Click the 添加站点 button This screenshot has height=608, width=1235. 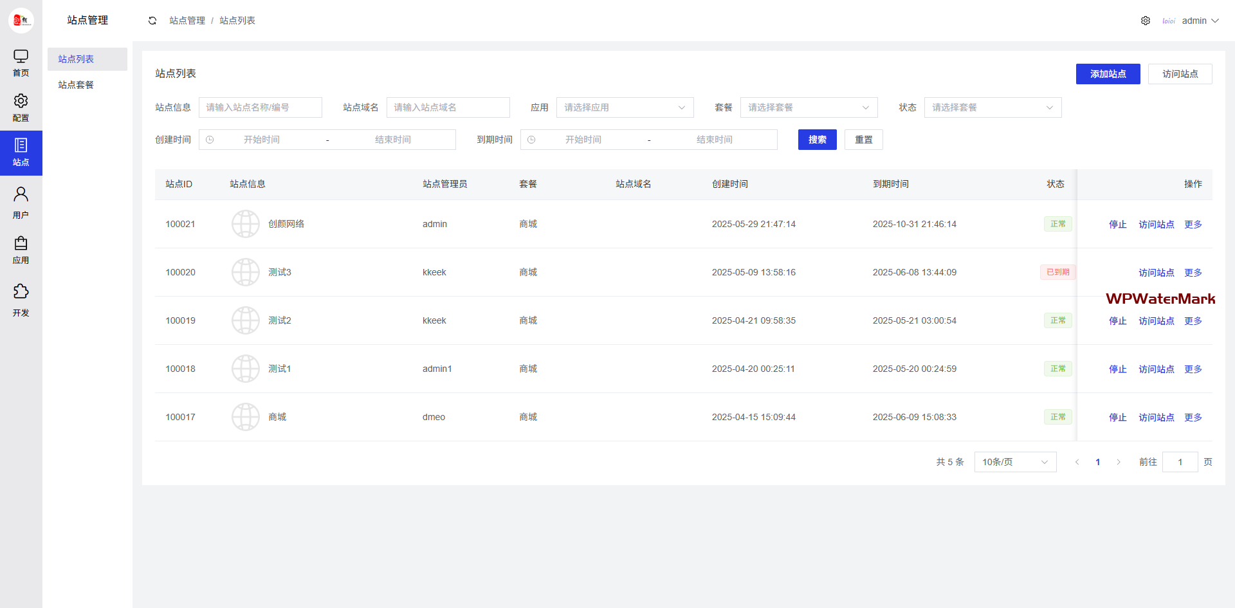coord(1108,74)
